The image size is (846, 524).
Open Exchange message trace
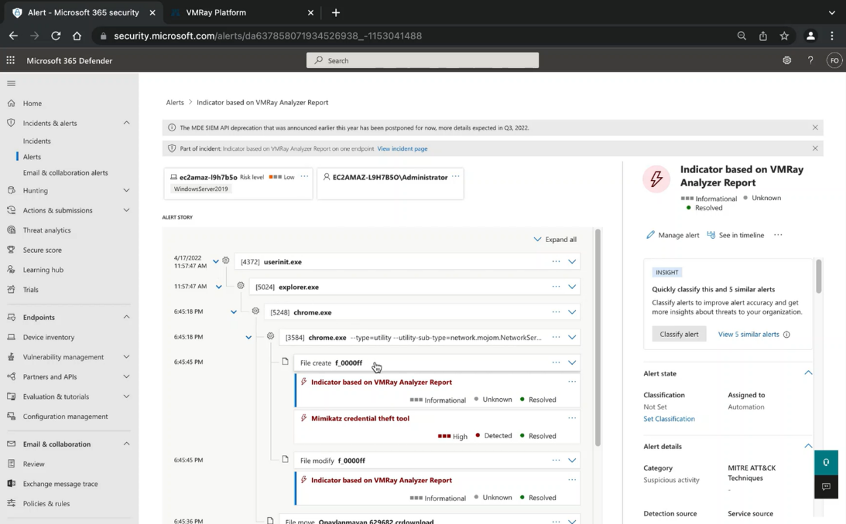(x=60, y=484)
